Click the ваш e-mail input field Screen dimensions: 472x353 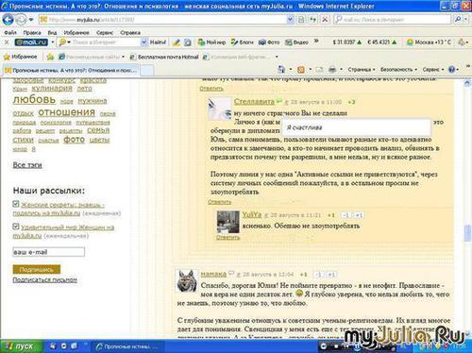click(x=48, y=252)
